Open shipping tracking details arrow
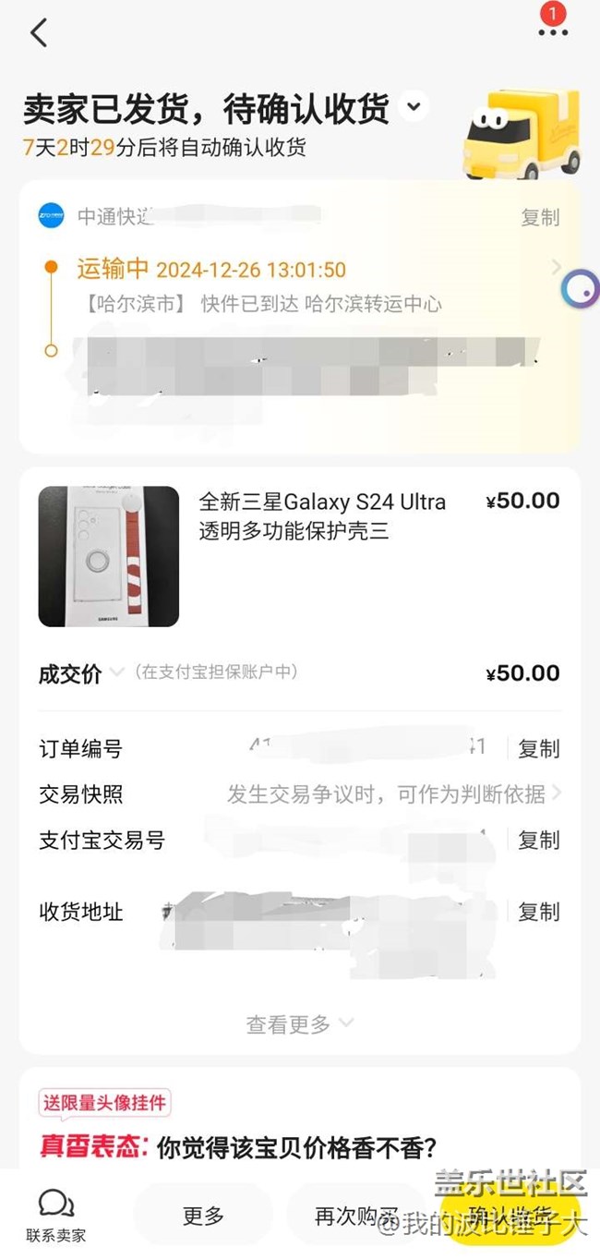 556,268
